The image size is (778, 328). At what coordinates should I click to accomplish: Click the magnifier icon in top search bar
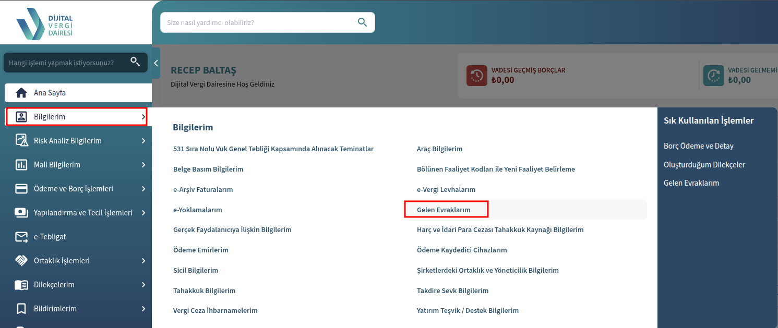pos(363,22)
